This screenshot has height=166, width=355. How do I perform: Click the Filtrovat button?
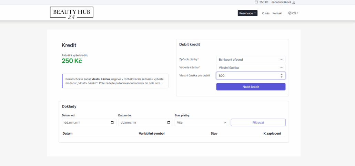[x=258, y=123]
